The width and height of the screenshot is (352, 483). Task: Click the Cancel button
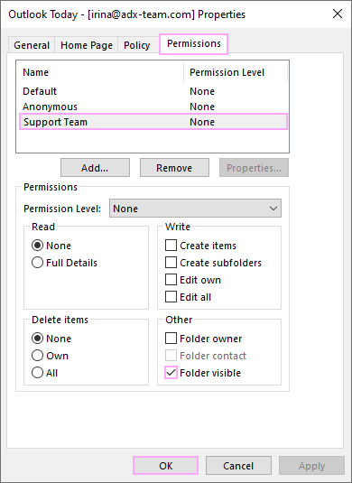(238, 466)
